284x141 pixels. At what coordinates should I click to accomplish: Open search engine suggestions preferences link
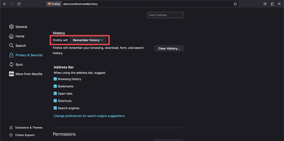[89, 116]
